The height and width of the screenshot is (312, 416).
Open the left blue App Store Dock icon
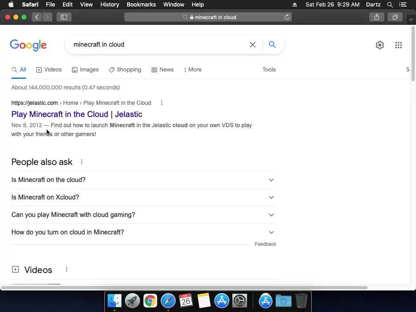point(221,301)
